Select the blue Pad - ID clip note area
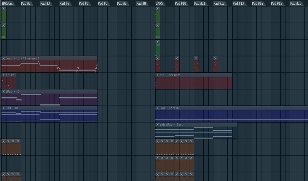 click(50, 116)
